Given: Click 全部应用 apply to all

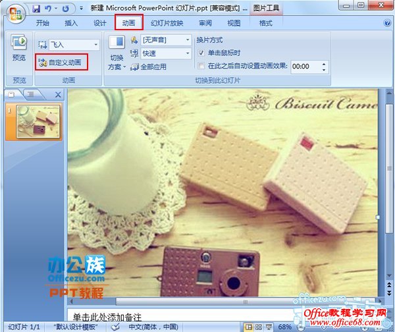Looking at the screenshot, I should (x=148, y=67).
